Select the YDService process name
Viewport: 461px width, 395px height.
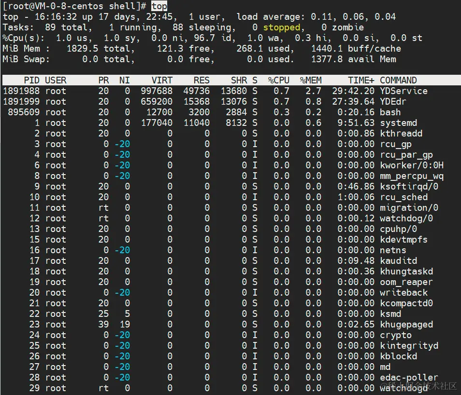pyautogui.click(x=403, y=91)
